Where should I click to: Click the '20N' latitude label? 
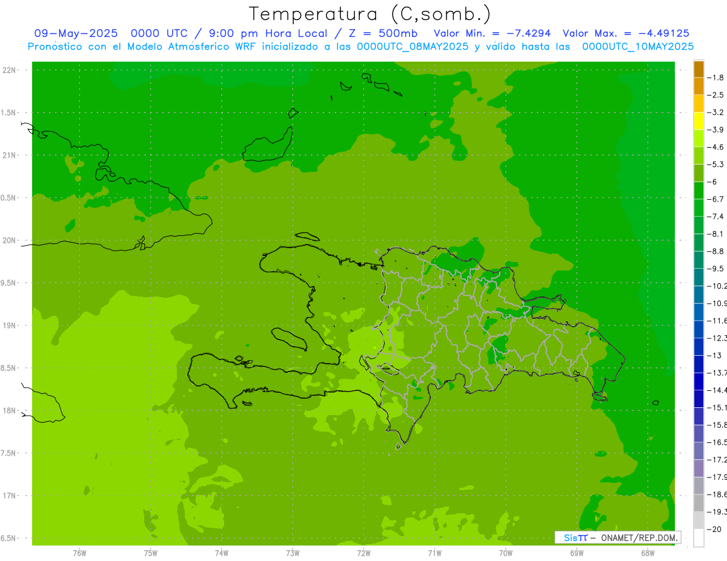10,240
